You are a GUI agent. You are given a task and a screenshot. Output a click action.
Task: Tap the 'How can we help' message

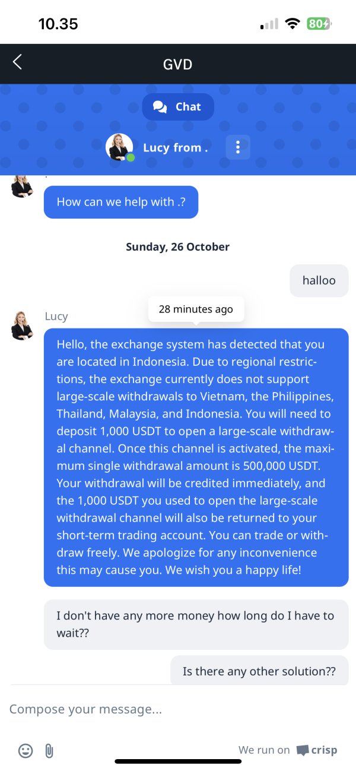[x=121, y=202]
